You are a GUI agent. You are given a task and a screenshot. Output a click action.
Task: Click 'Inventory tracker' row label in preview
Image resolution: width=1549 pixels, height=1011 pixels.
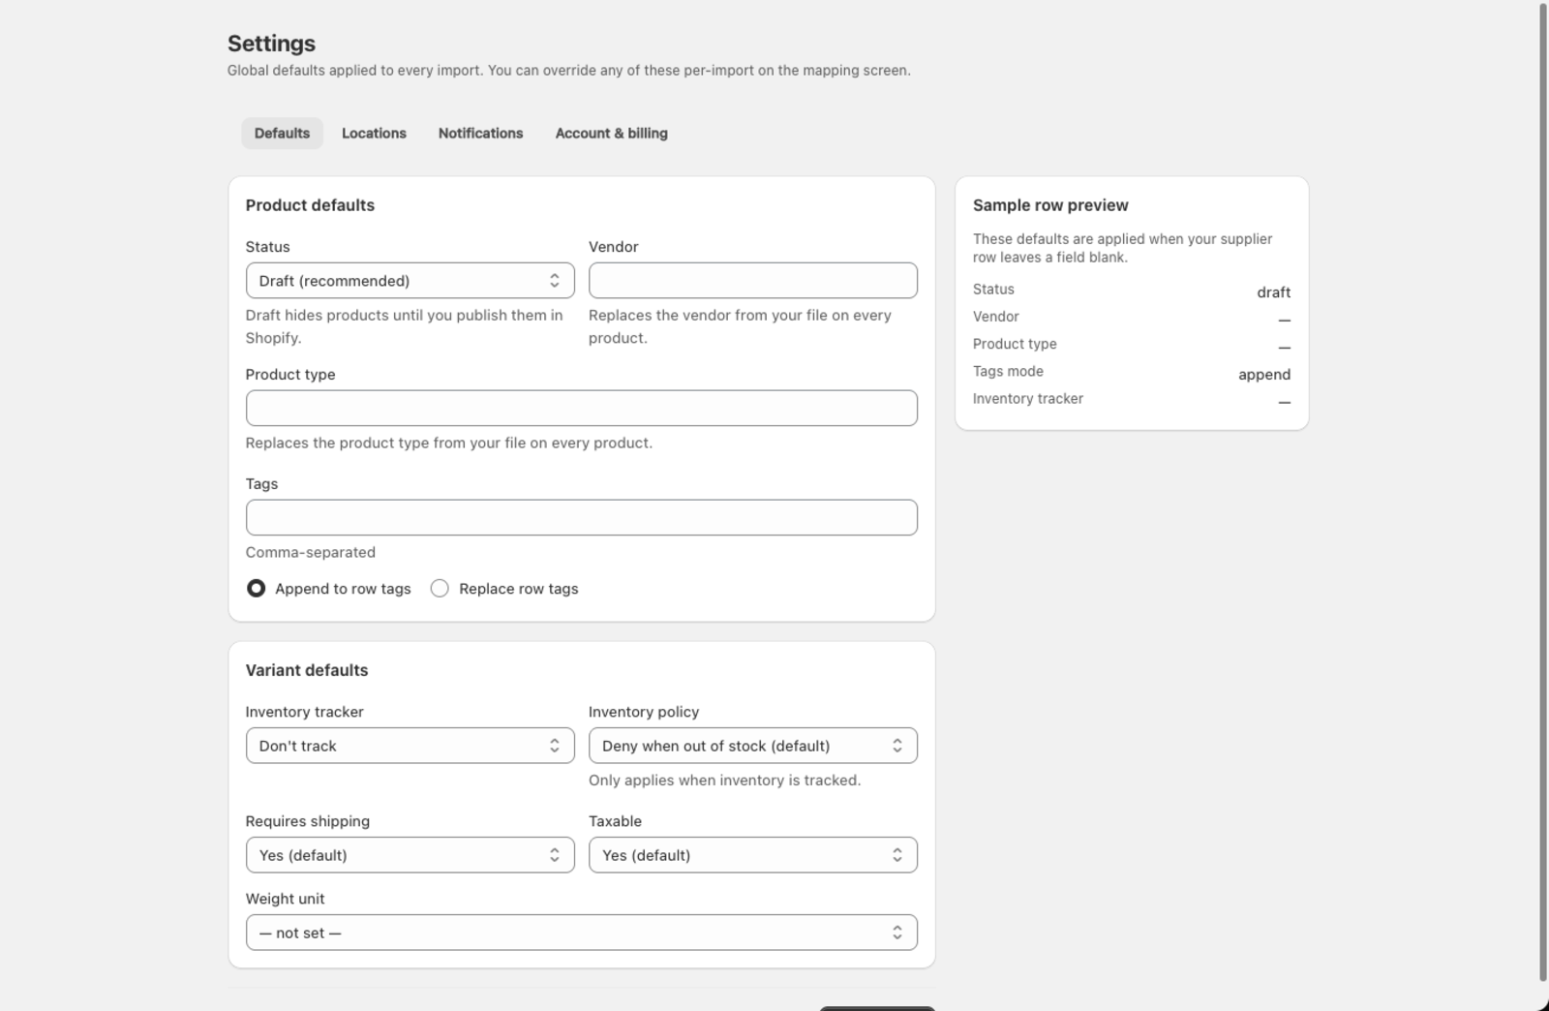(1028, 399)
